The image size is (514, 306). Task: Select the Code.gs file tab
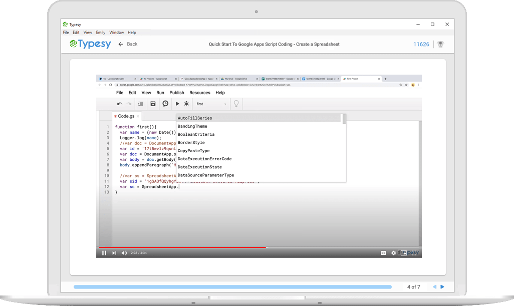(126, 116)
